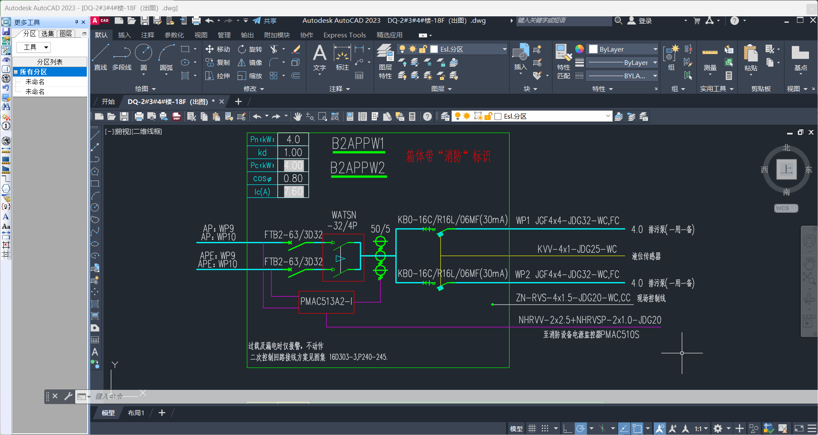Click the Help question mark in toolbar

tap(427, 116)
